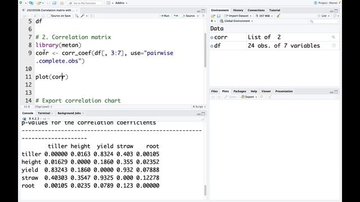Screen dimensions: 360x202
Task: Open the 397 MiB memory usage dropdown
Action: click(264, 16)
